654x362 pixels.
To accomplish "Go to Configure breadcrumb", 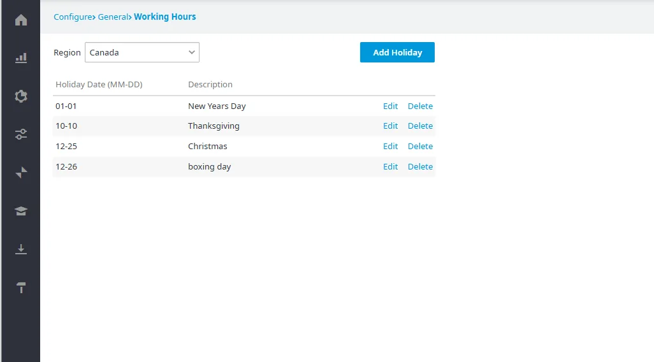I will [73, 17].
